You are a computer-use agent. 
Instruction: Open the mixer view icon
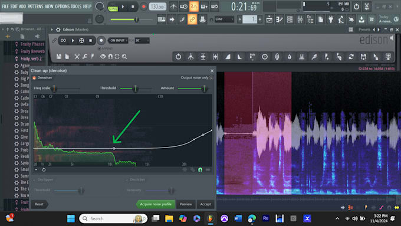pos(300,19)
